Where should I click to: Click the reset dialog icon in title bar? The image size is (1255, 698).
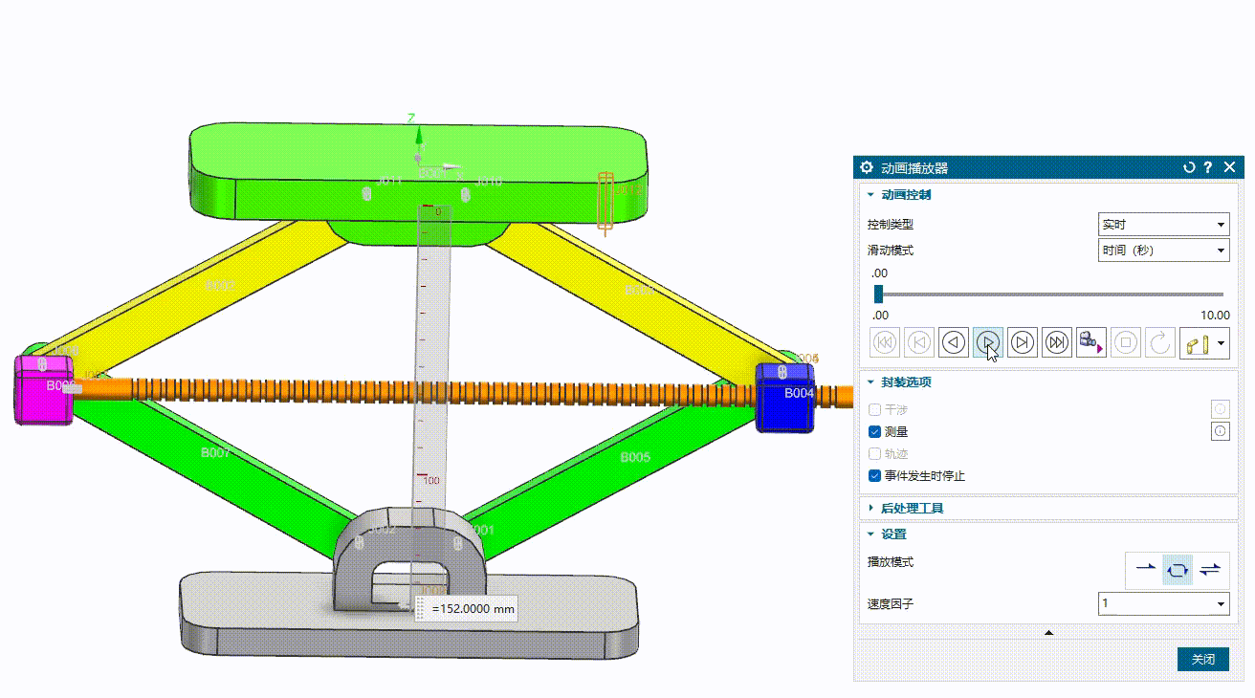1189,167
